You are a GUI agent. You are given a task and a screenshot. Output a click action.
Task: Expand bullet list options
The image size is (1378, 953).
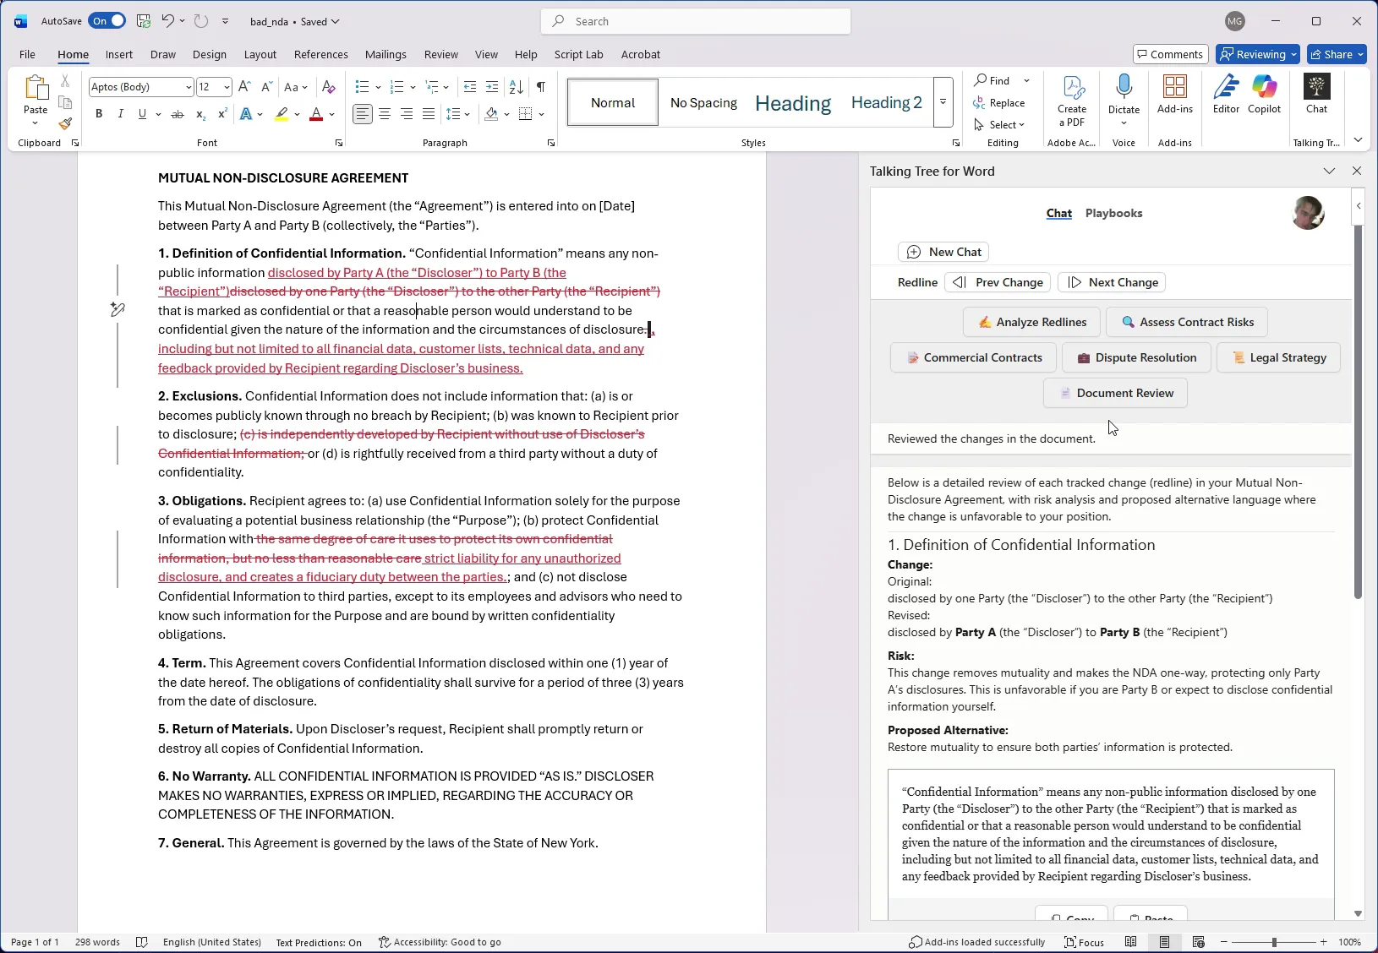pyautogui.click(x=378, y=87)
